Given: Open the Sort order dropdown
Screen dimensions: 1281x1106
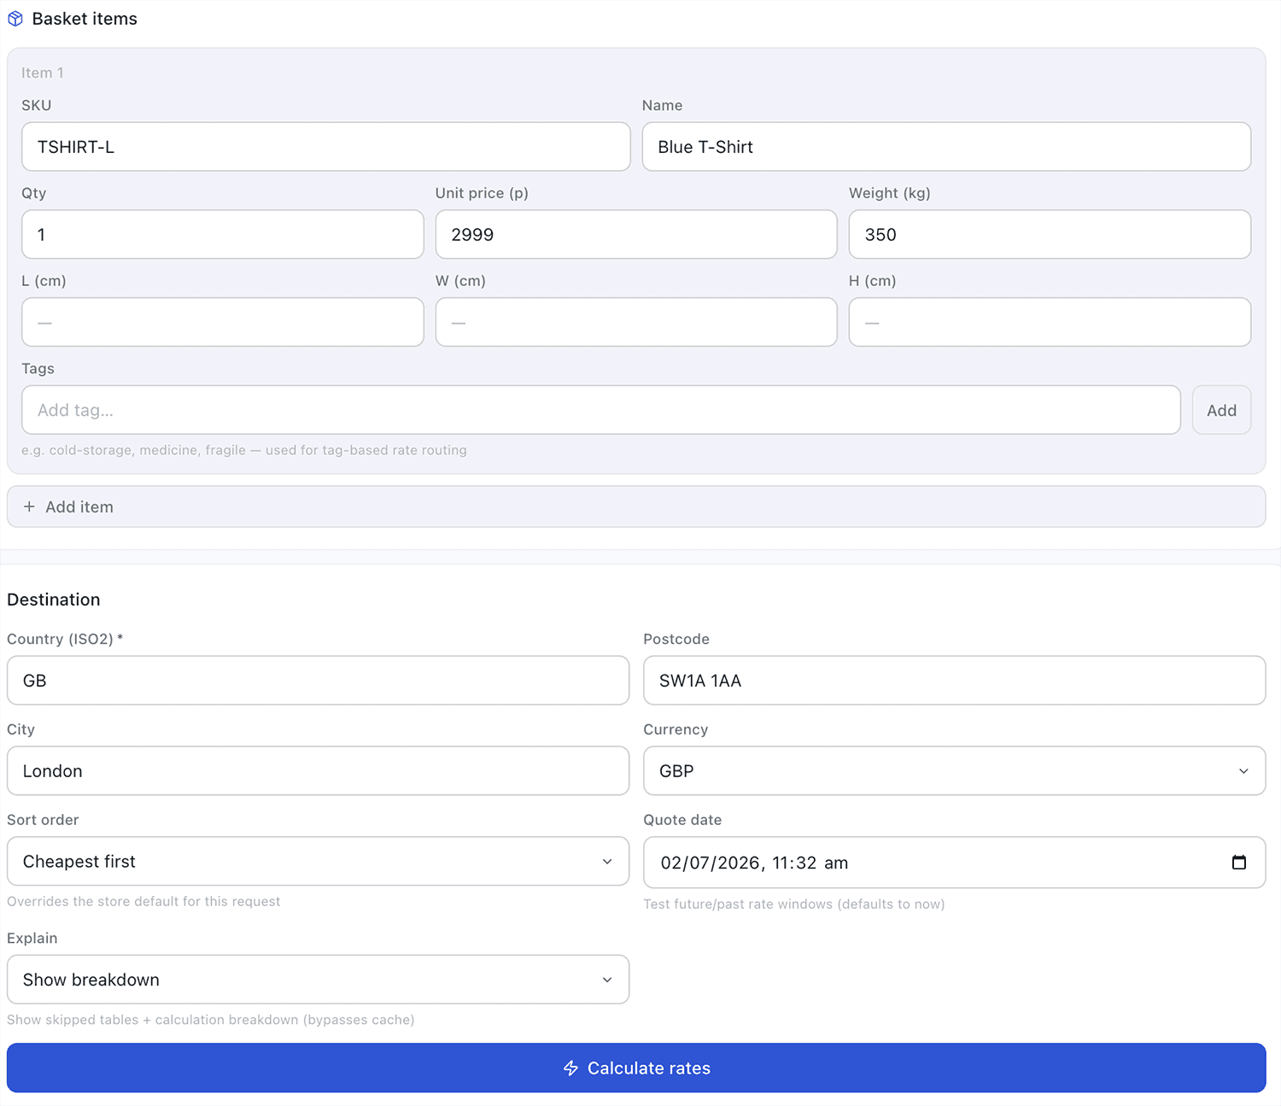Looking at the screenshot, I should (x=318, y=862).
